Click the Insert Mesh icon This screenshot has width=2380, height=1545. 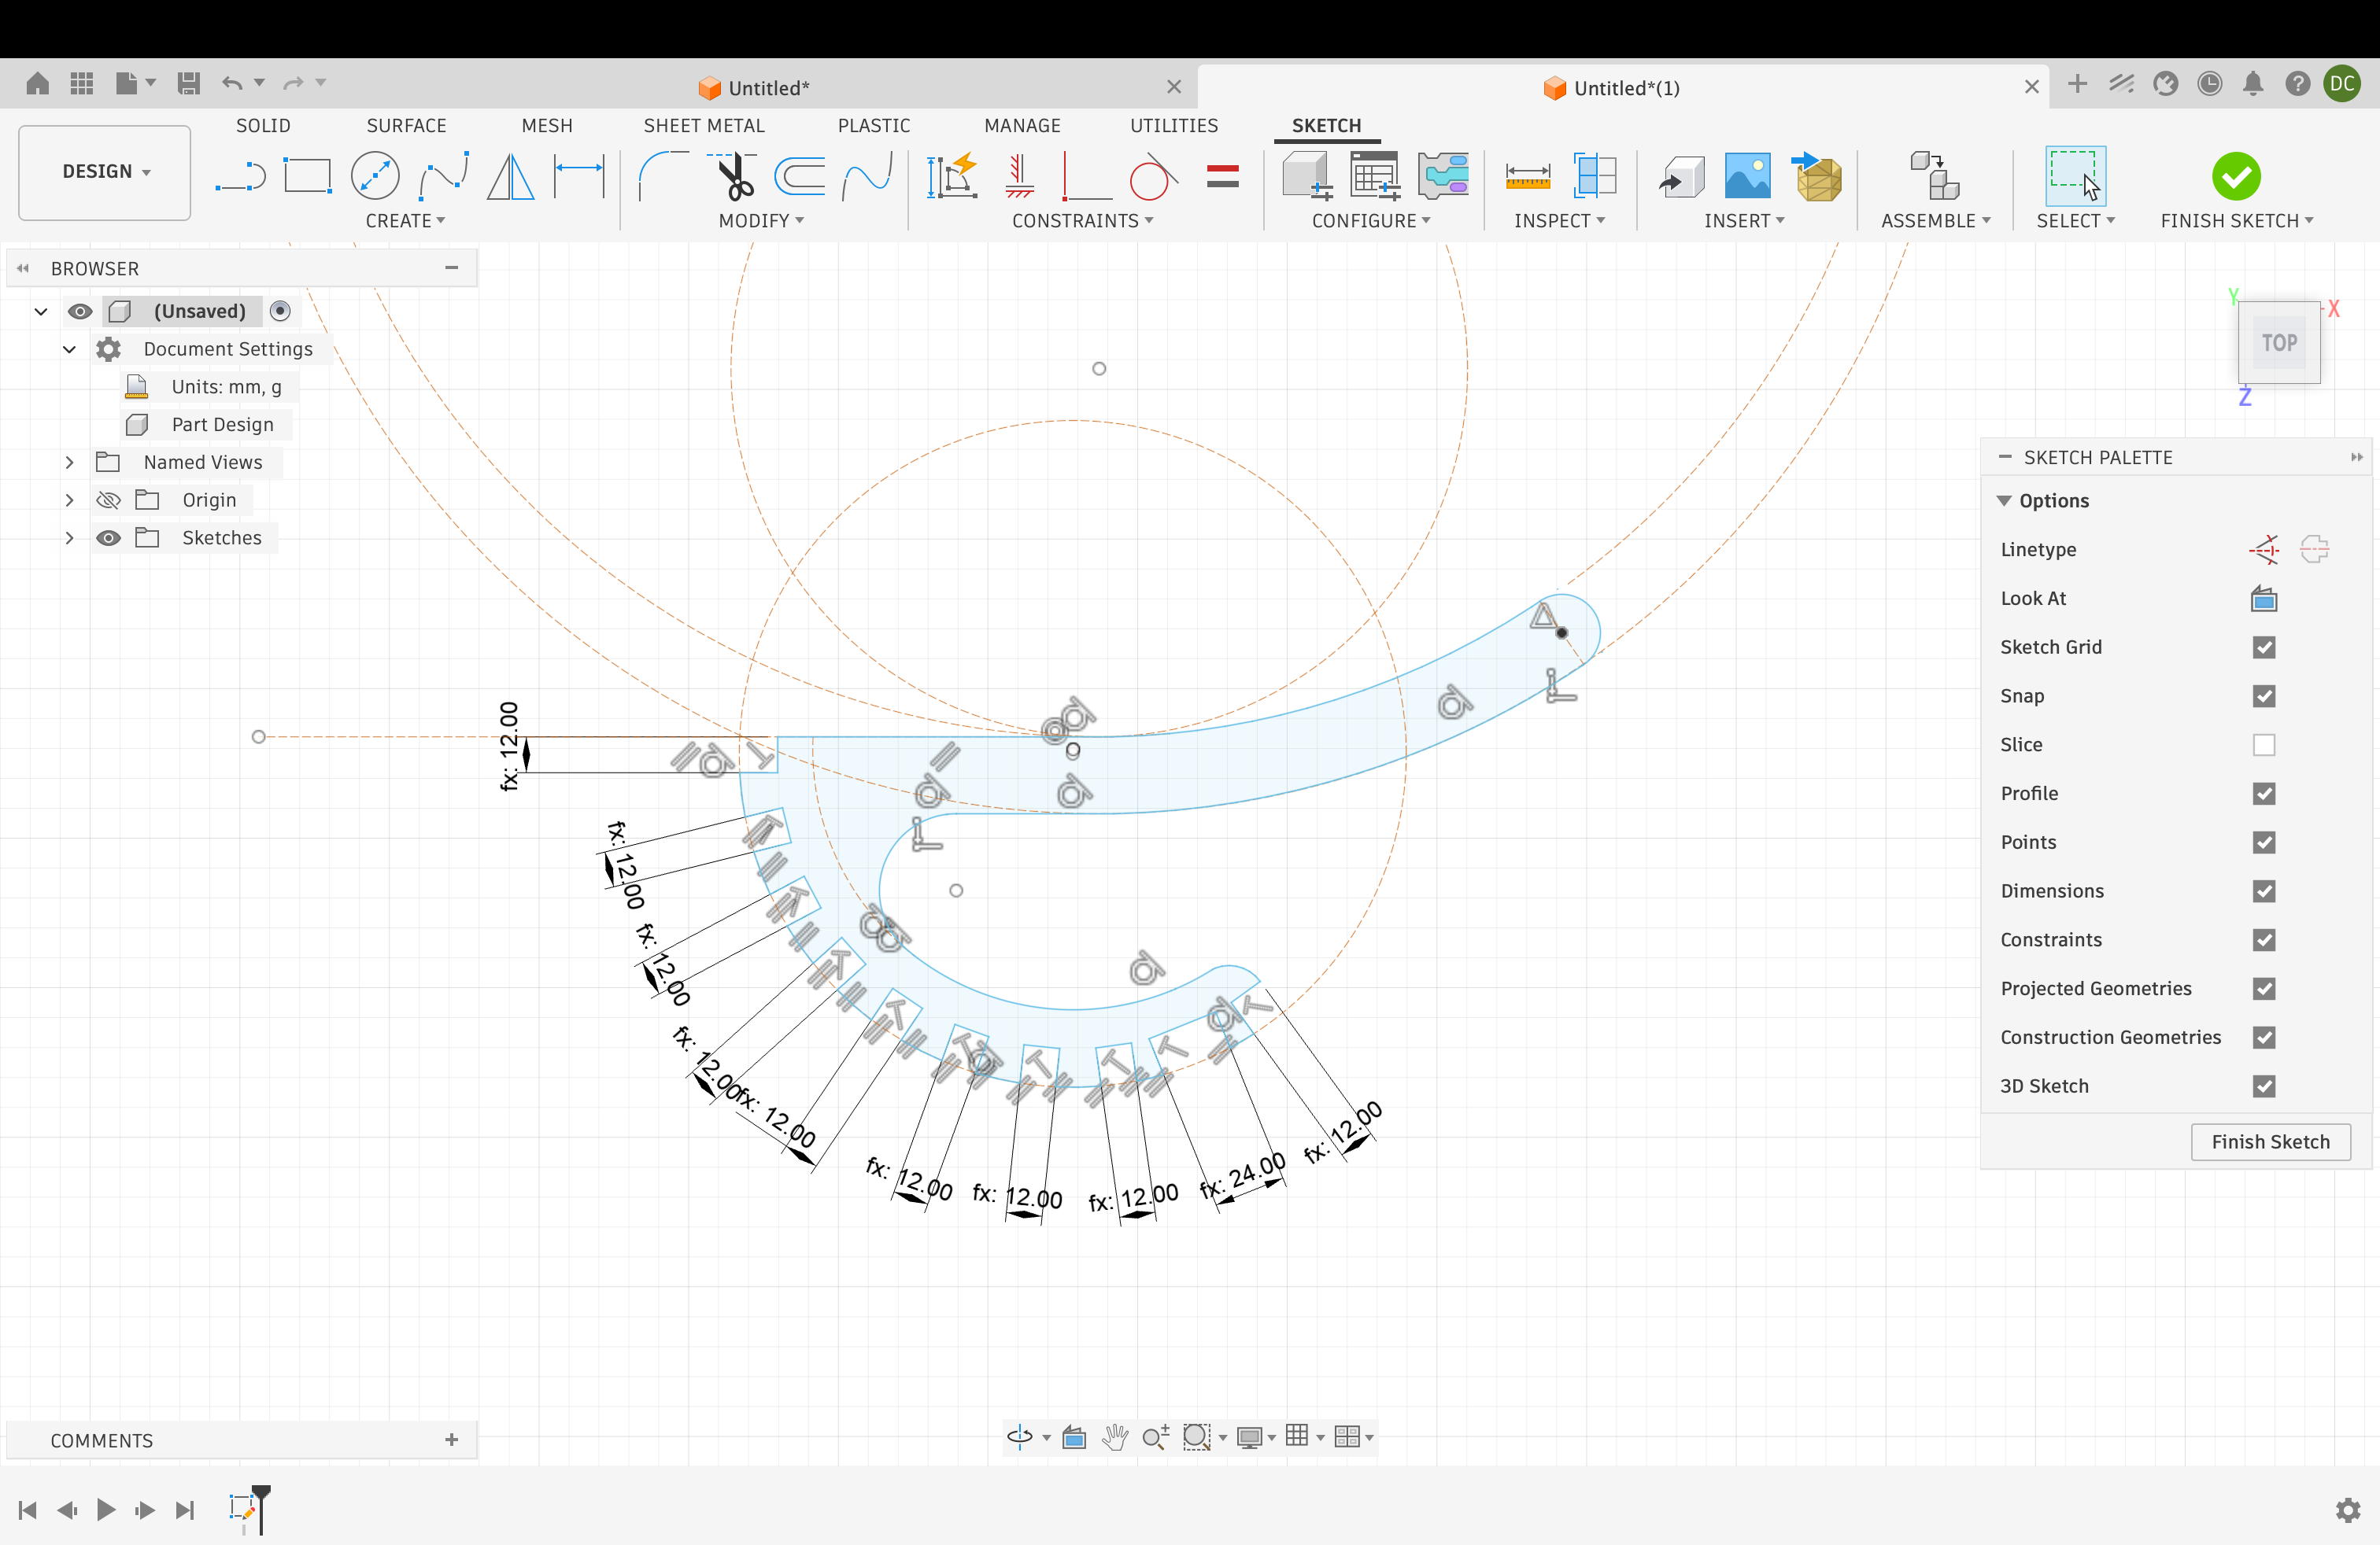(1817, 177)
